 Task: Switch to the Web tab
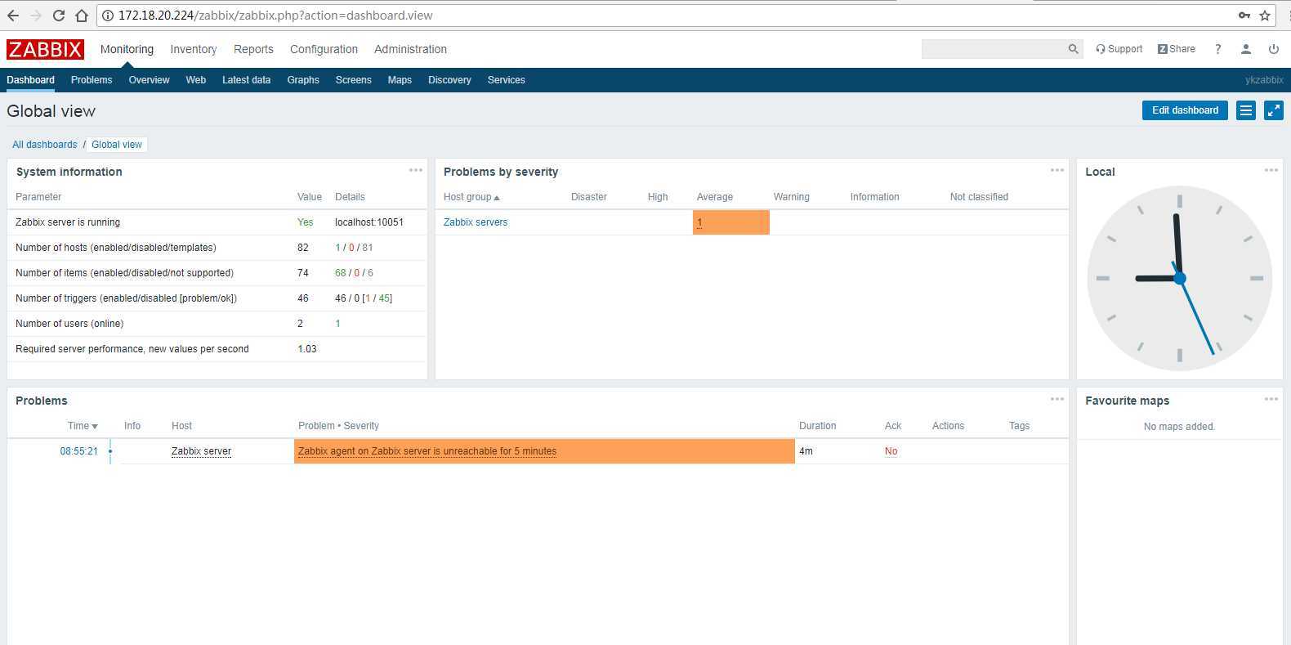pos(196,80)
